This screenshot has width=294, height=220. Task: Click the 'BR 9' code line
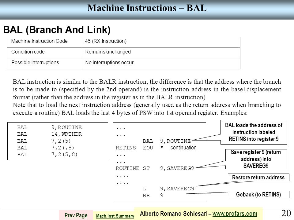tap(153, 196)
